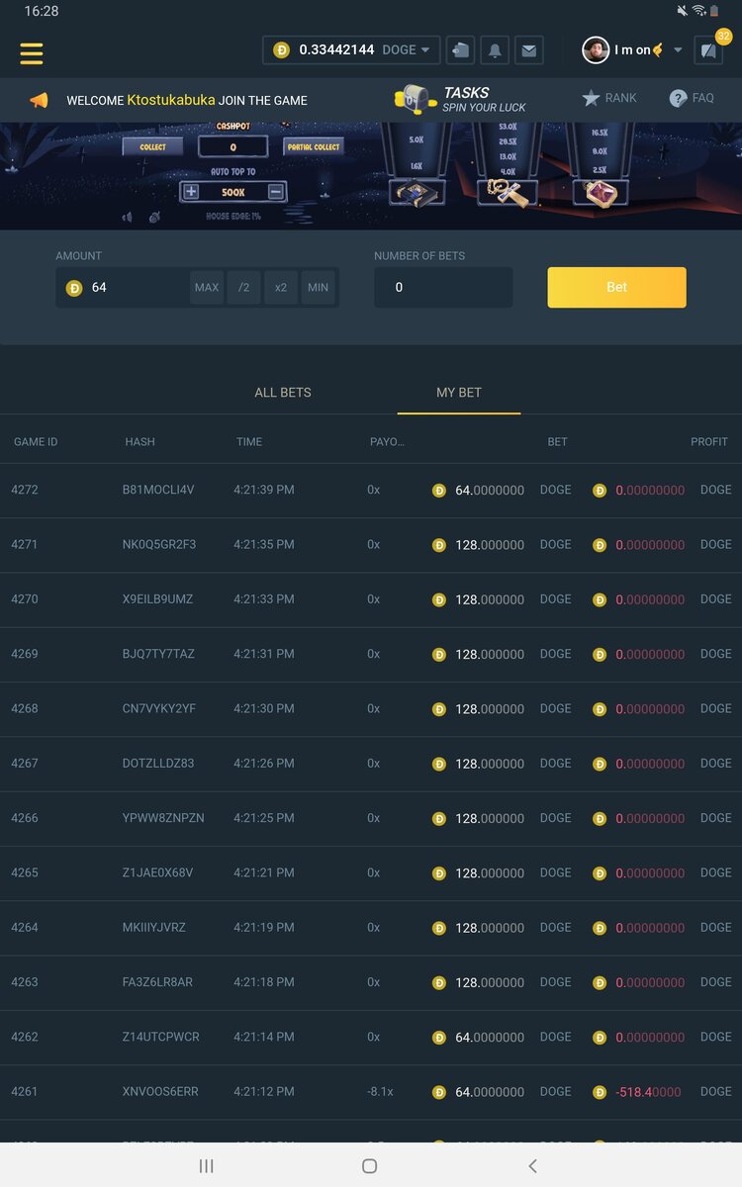Switch to the ALL BETS tab

[283, 393]
